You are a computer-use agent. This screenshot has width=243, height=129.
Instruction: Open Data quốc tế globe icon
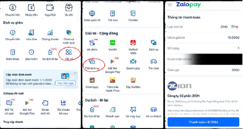click(x=92, y=13)
